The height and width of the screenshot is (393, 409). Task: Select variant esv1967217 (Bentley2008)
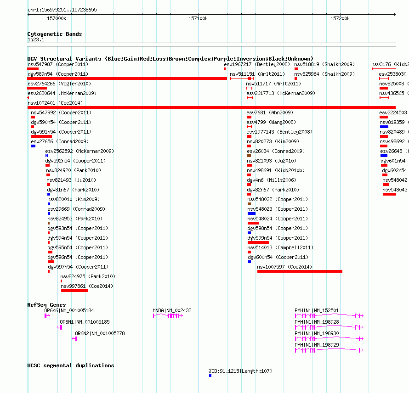coord(257,64)
